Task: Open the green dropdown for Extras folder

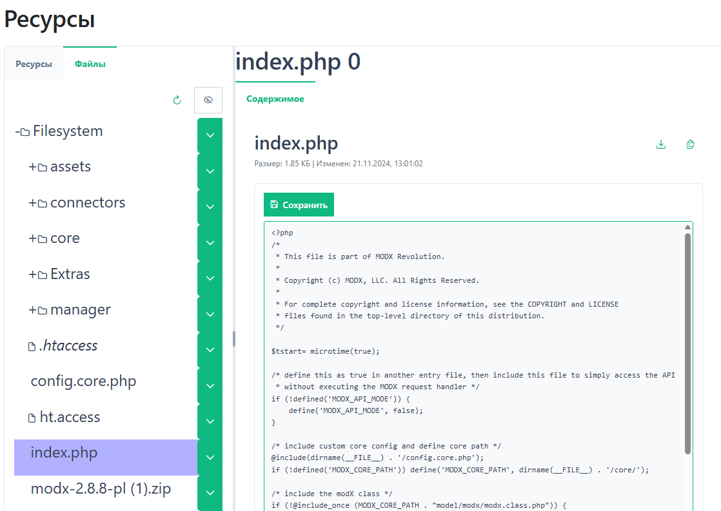Action: (x=210, y=278)
